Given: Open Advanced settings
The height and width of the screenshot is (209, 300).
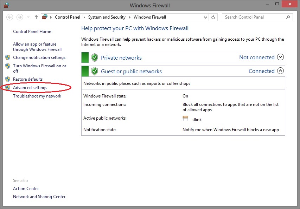Looking at the screenshot, I should (30, 88).
